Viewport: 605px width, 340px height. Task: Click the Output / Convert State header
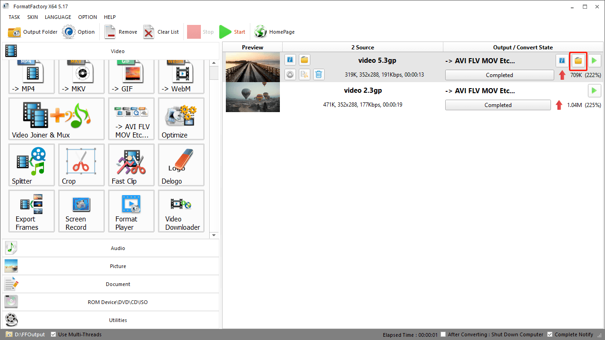point(523,47)
